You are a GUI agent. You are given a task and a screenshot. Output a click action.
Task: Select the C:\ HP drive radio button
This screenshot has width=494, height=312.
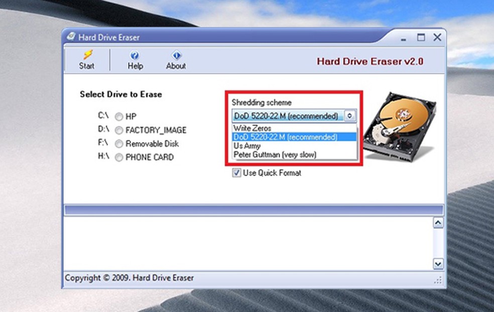pyautogui.click(x=119, y=117)
